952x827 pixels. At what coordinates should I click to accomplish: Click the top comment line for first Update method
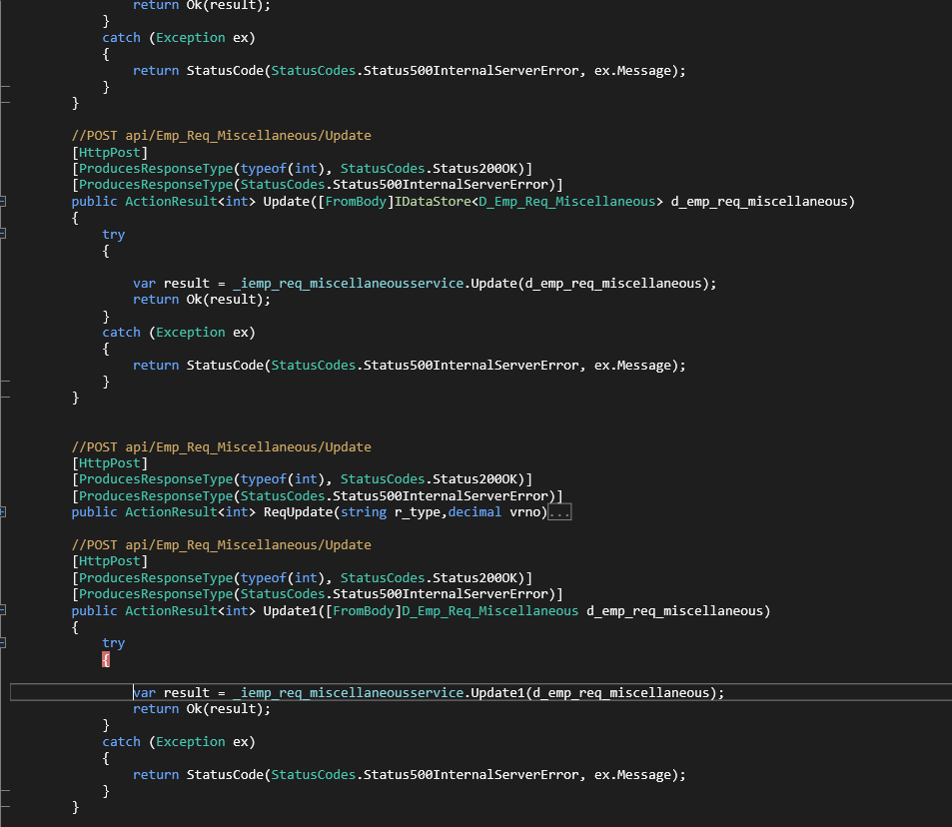tap(221, 136)
